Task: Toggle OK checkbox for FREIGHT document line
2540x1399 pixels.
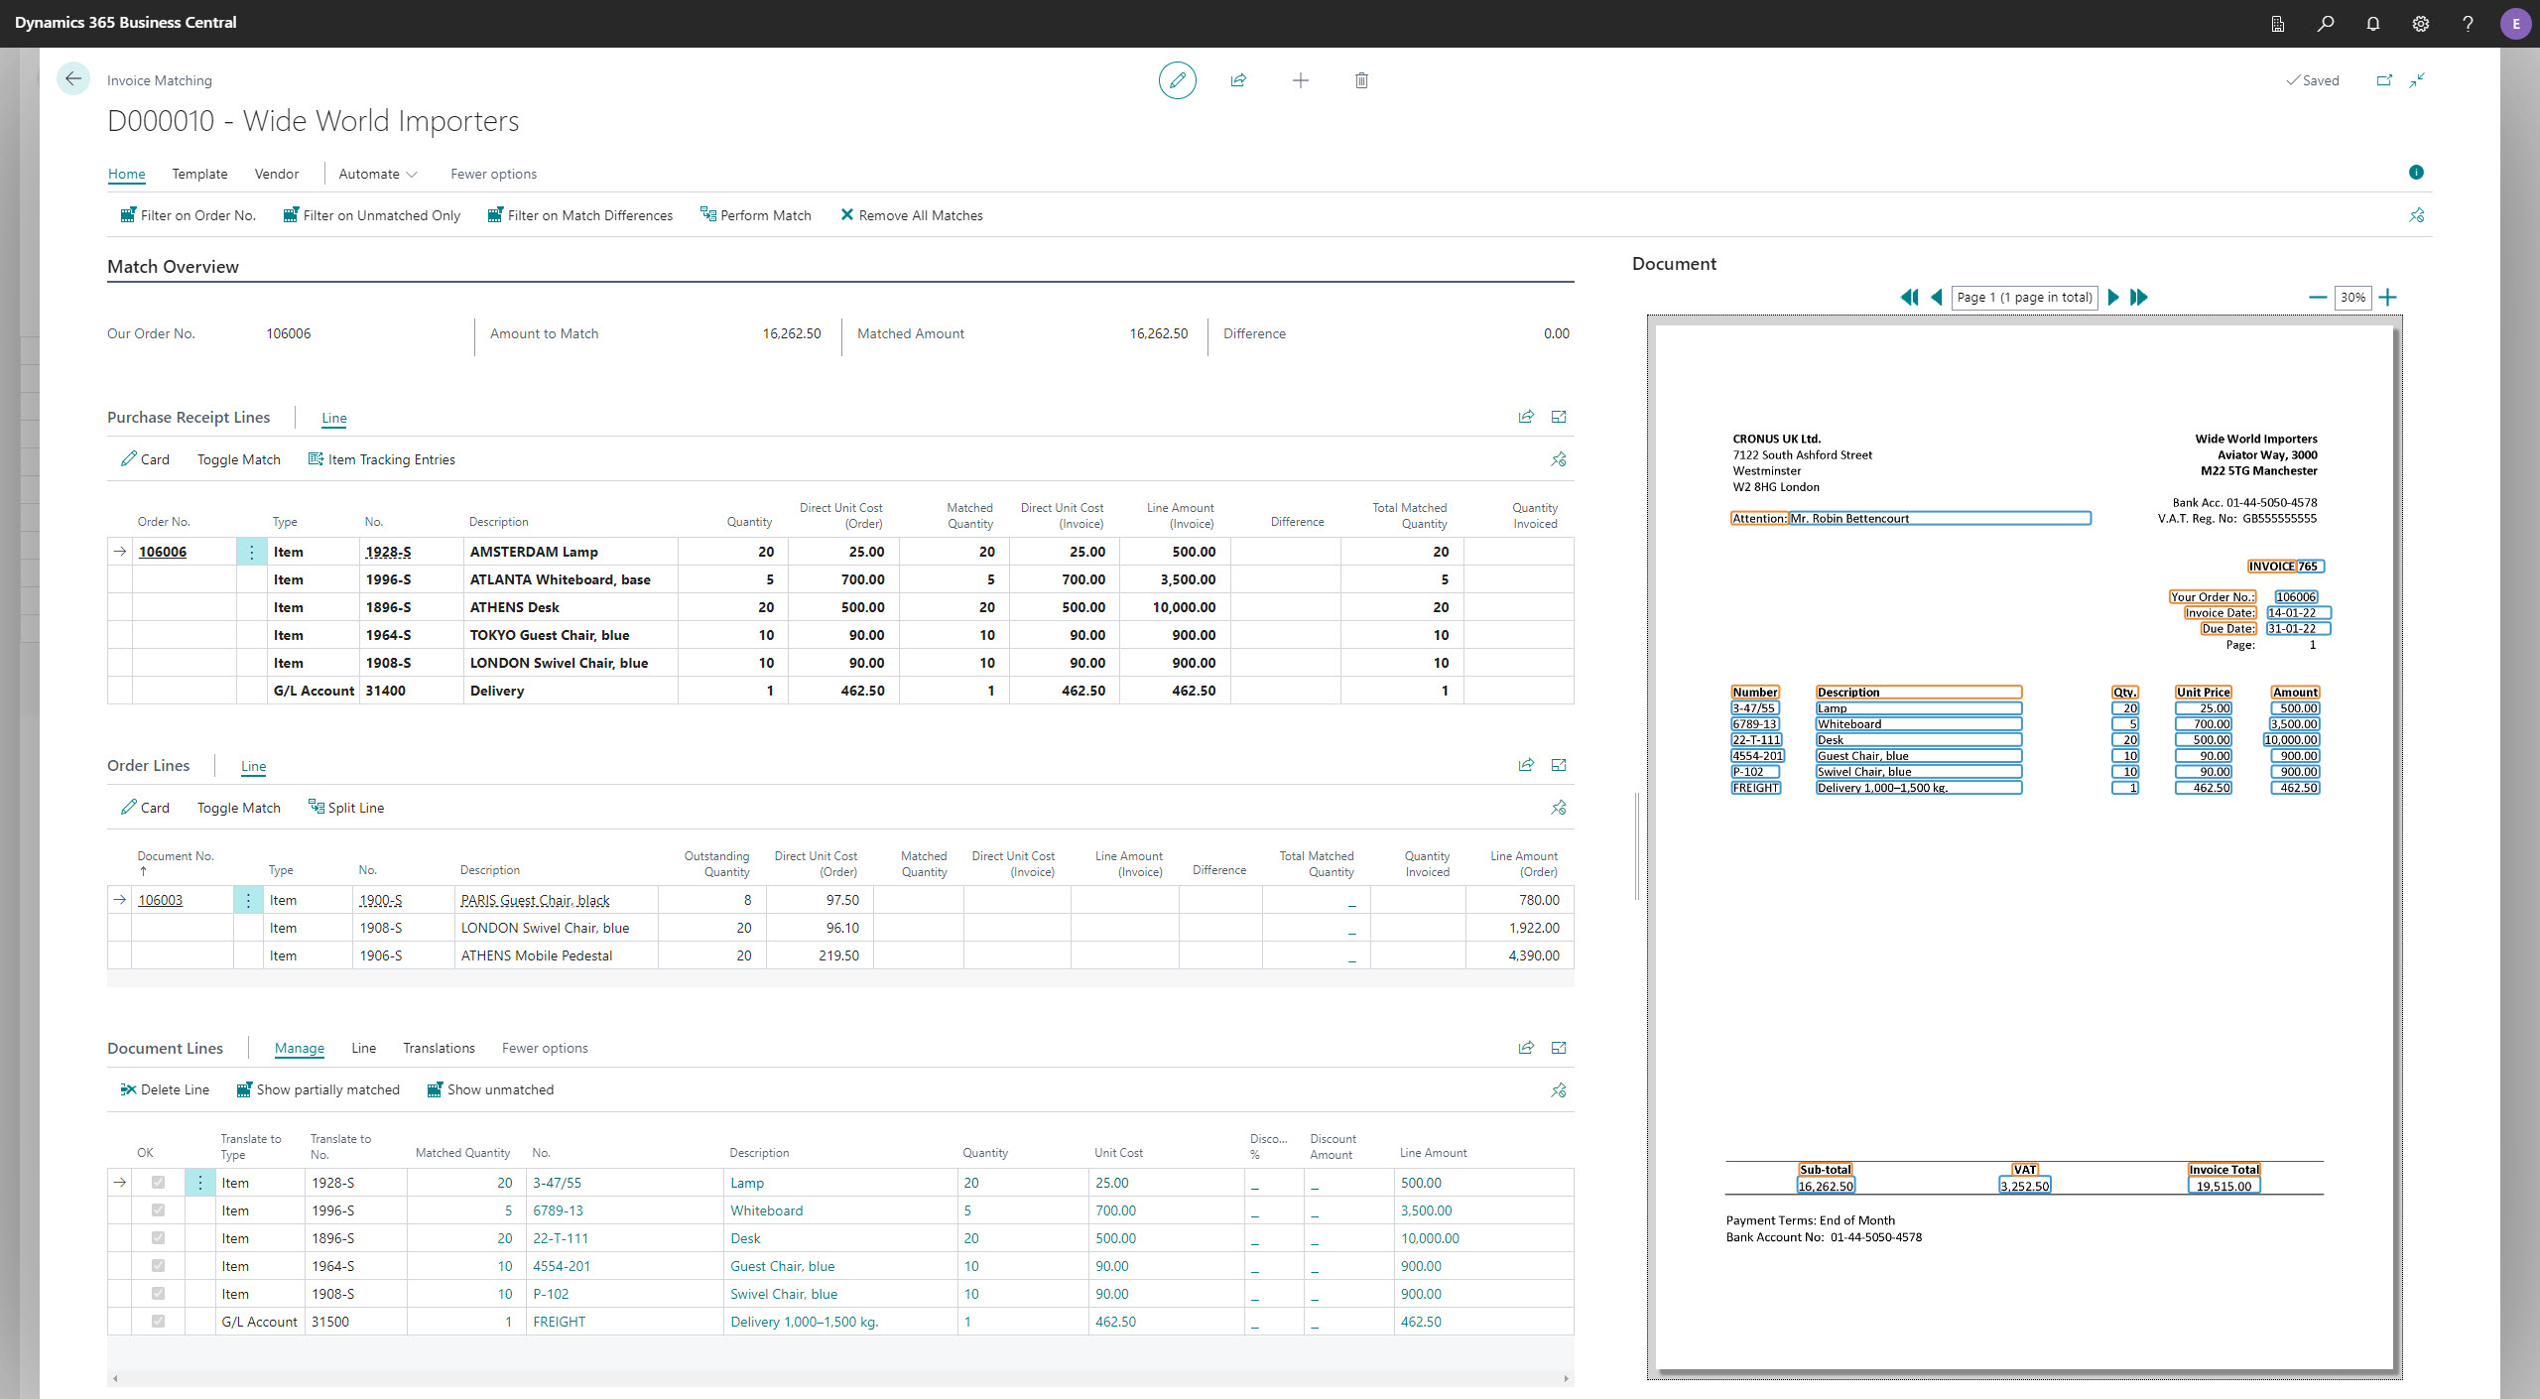Action: click(158, 1322)
